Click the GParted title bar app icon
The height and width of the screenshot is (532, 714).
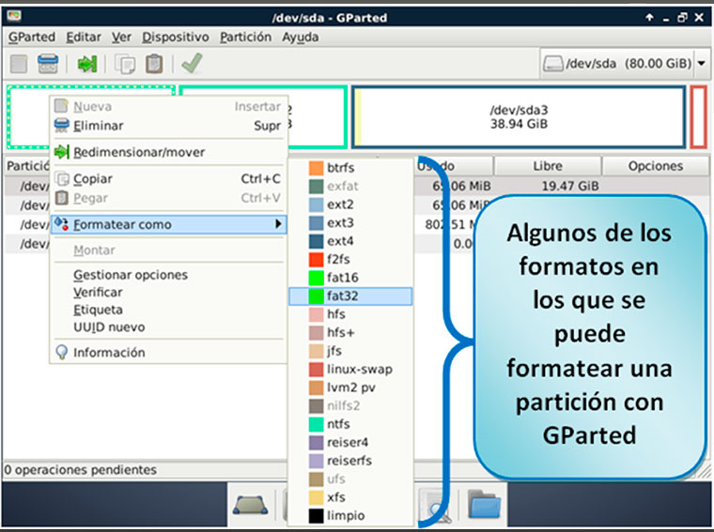click(14, 16)
